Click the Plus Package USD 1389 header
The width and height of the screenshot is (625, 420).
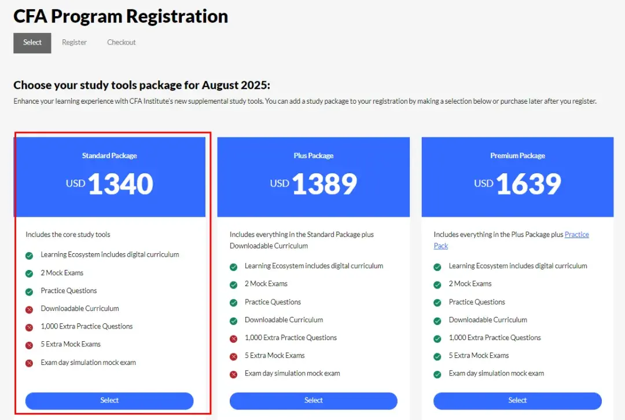click(x=313, y=177)
